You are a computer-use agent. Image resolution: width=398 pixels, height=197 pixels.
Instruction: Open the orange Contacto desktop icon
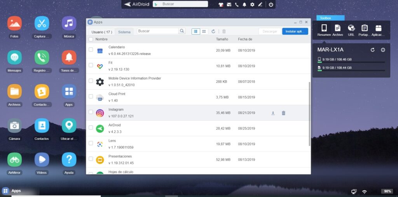coord(42,91)
